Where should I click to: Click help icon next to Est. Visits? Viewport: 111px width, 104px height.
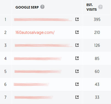pyautogui.click(x=100, y=7)
